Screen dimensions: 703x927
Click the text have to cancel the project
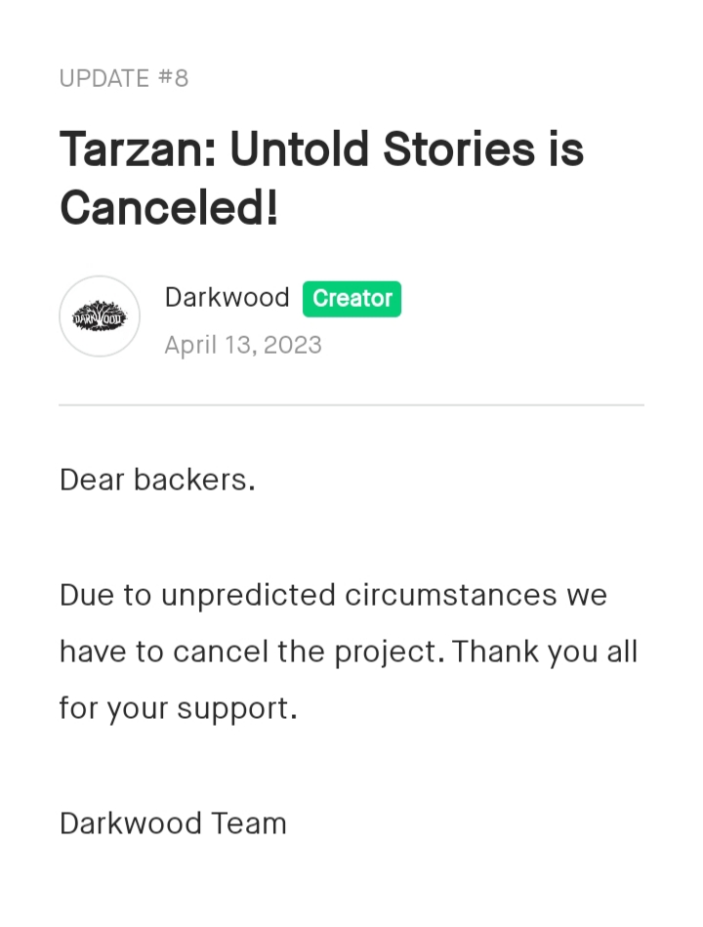[x=252, y=653]
